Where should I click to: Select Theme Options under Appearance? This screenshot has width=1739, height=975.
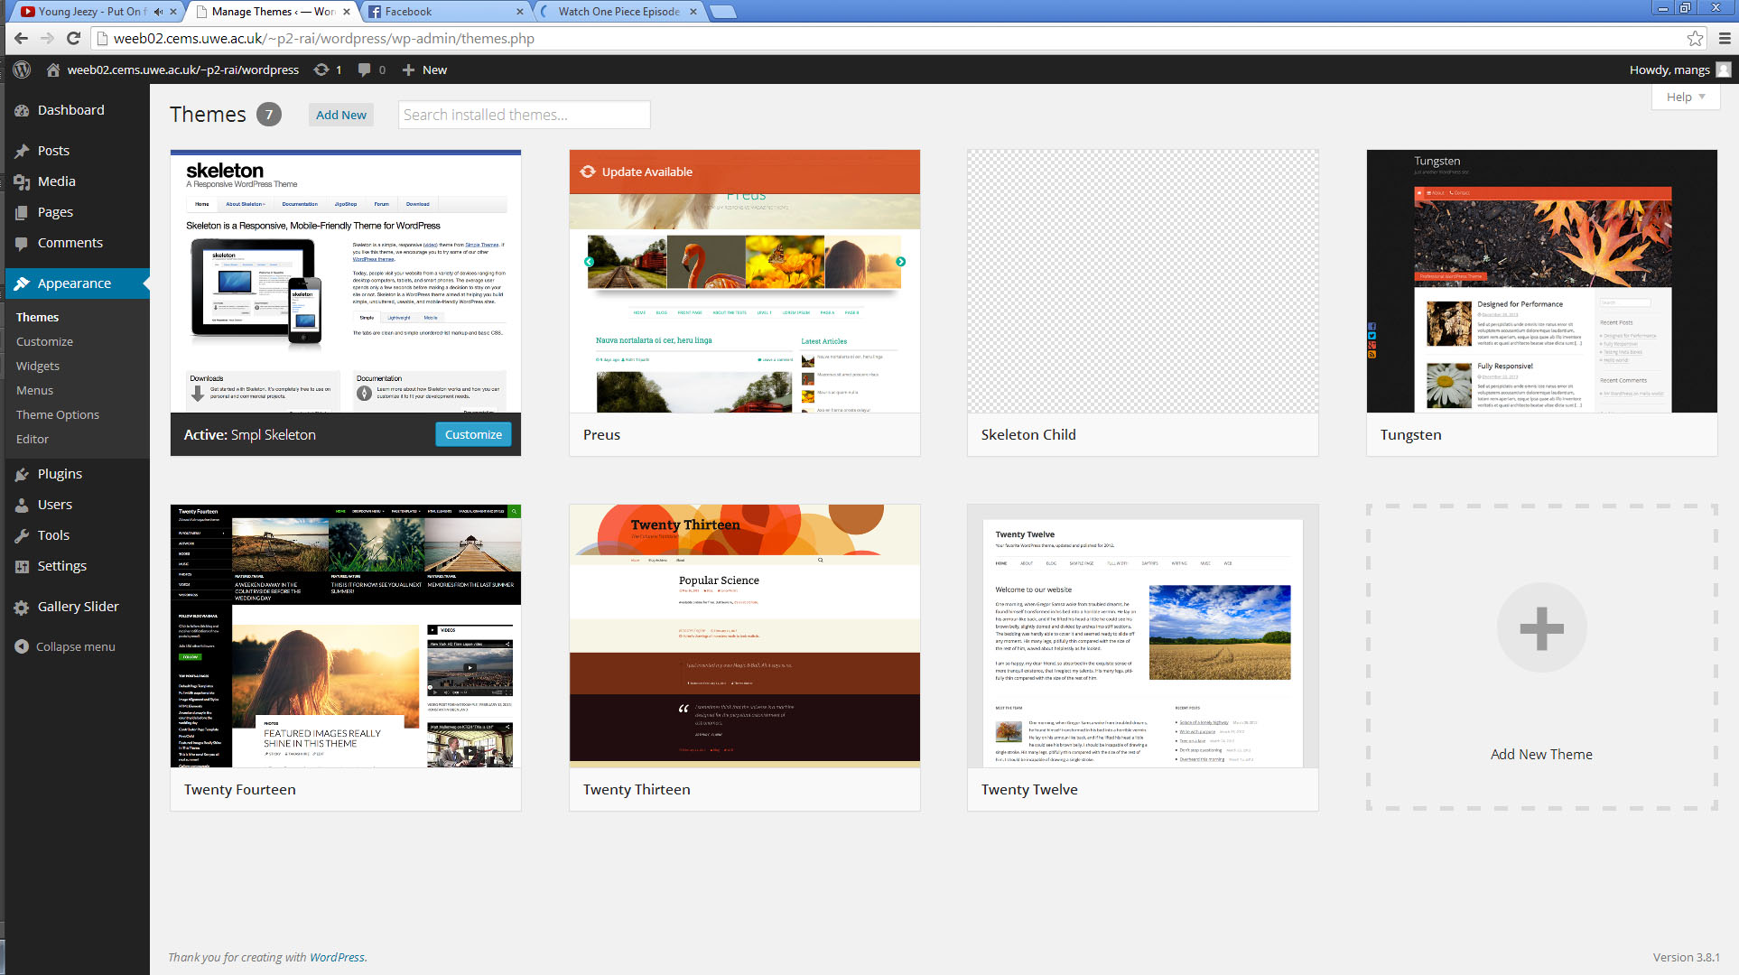pos(57,413)
